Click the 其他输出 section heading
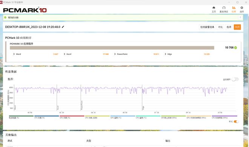 coord(11,135)
